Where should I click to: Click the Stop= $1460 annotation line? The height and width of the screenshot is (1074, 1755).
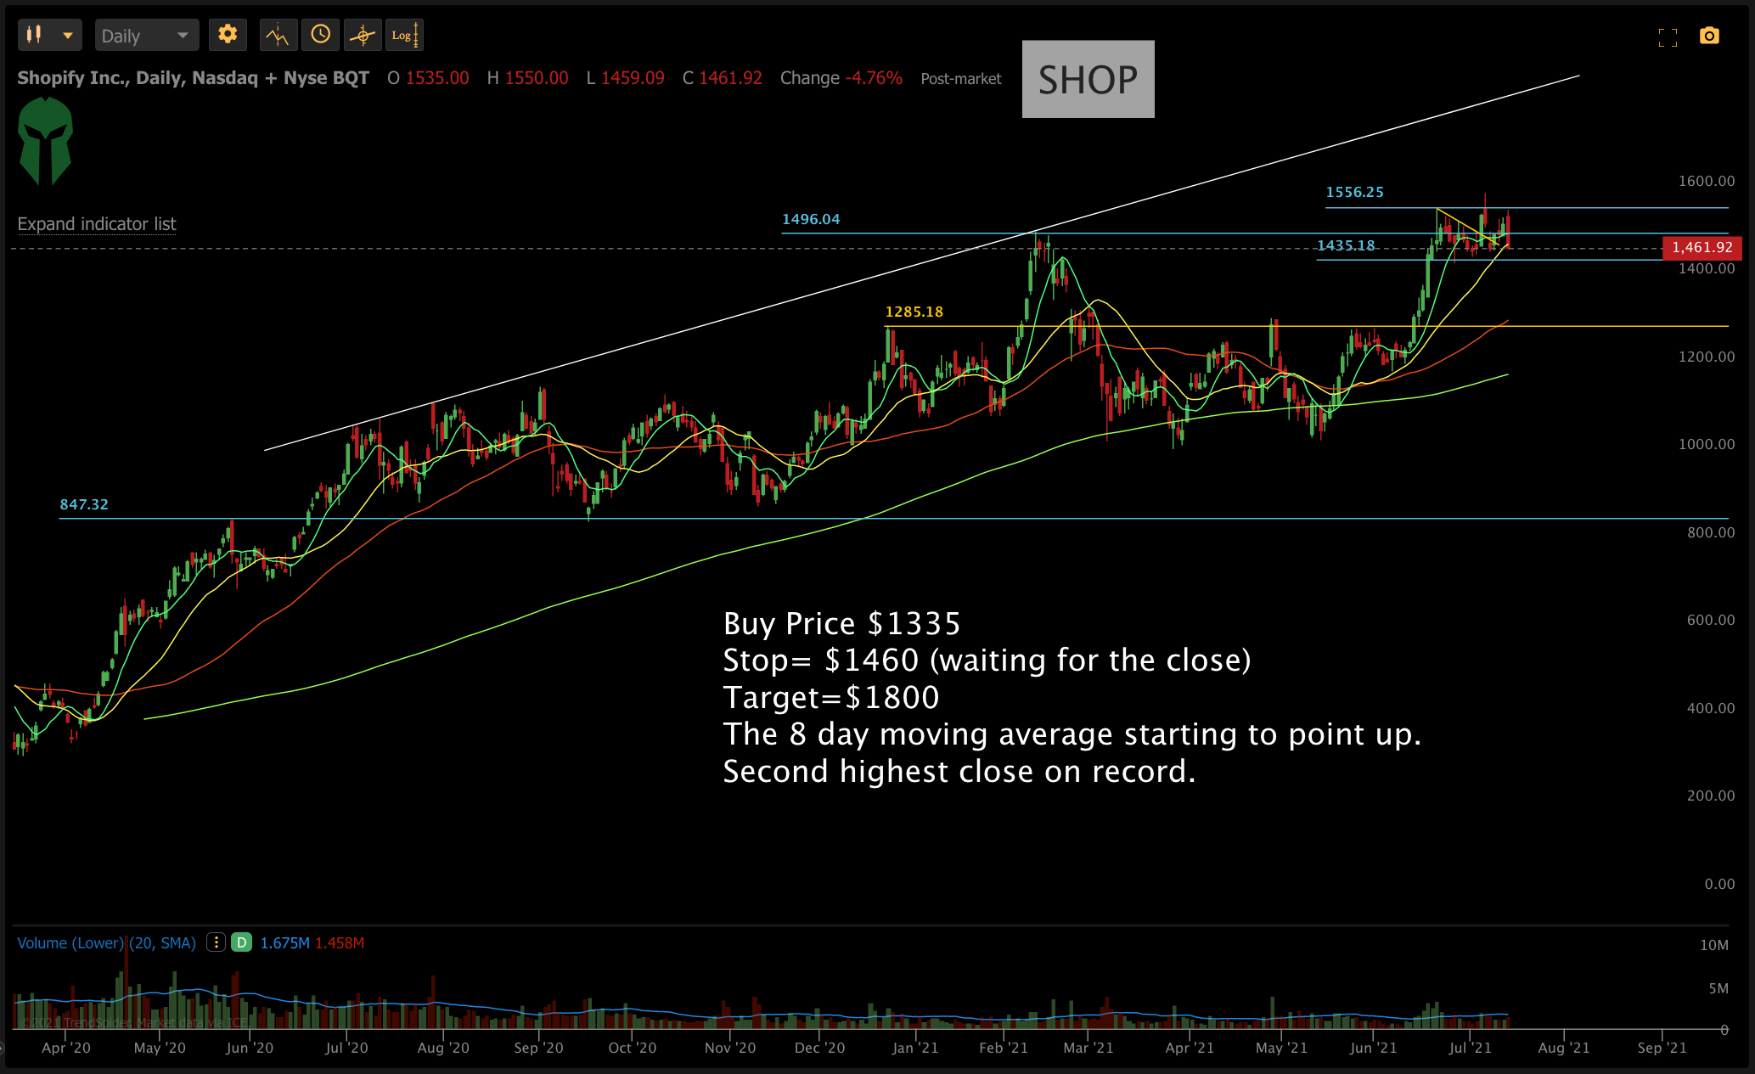tap(987, 661)
